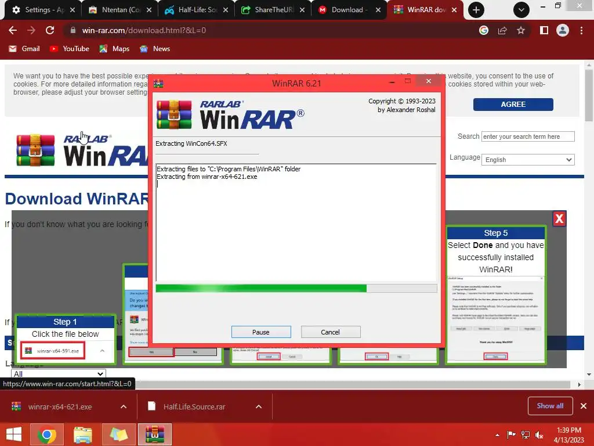Bookmark this page with star icon

[521, 30]
